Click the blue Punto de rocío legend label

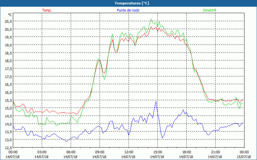128,10
